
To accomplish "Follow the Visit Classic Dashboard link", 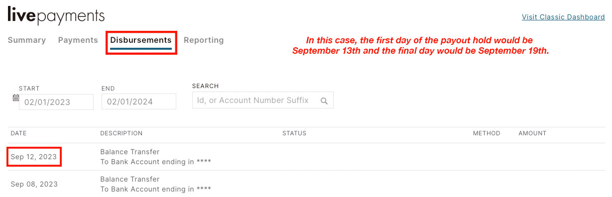I will pyautogui.click(x=563, y=17).
